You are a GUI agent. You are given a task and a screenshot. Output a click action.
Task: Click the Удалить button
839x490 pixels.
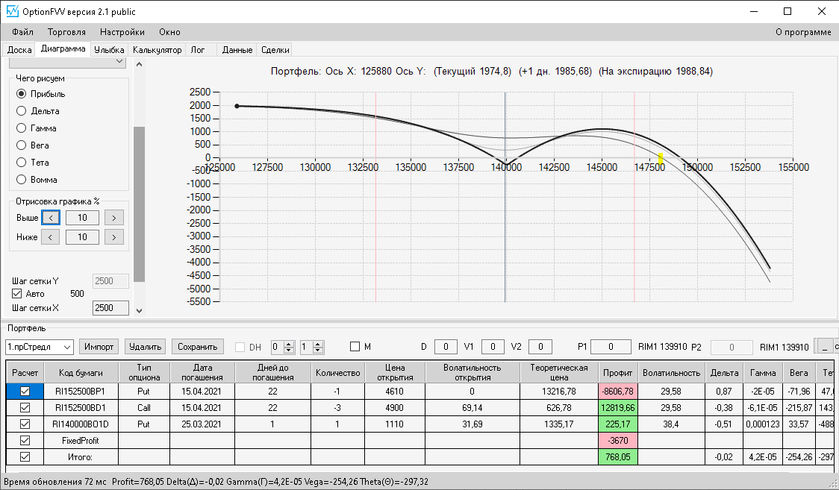coord(145,347)
